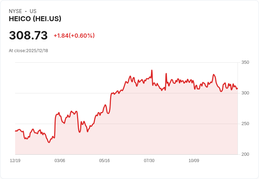Viewport: 259px width, 179px height.
Task: Click the 05/16 date on the x-axis
Action: (x=105, y=161)
